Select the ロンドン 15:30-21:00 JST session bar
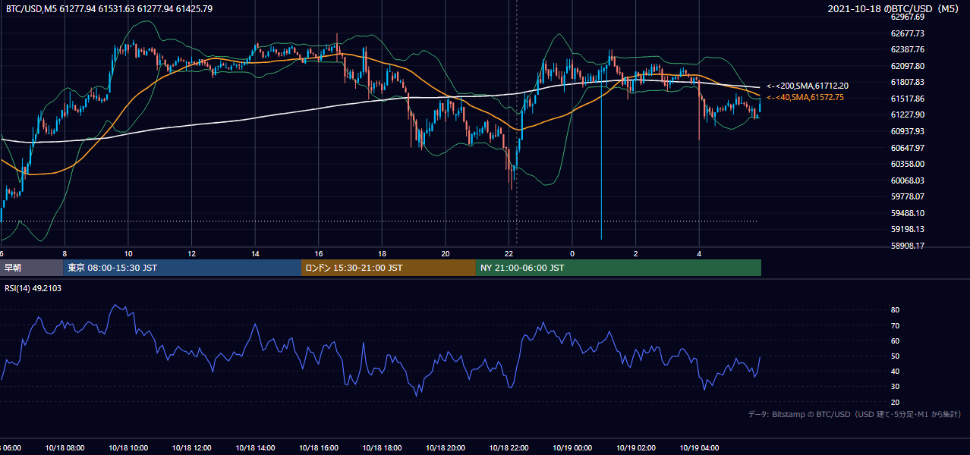The image size is (970, 455). pyautogui.click(x=389, y=268)
